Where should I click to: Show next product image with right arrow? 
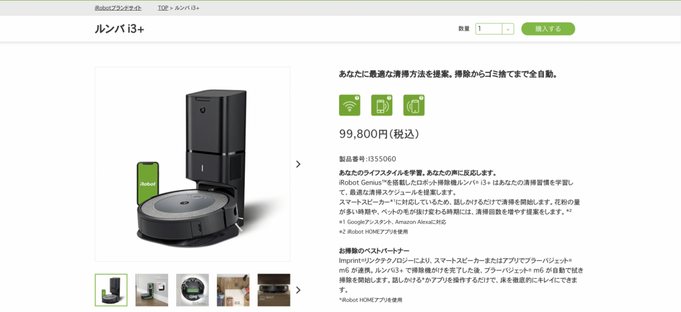pos(298,164)
